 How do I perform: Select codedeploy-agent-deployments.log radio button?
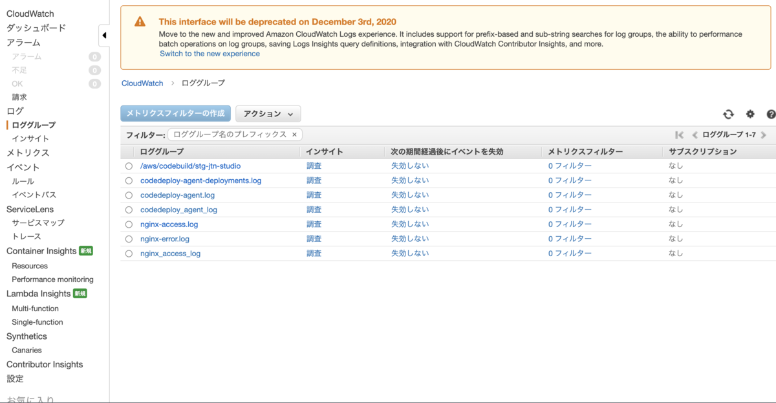point(129,180)
